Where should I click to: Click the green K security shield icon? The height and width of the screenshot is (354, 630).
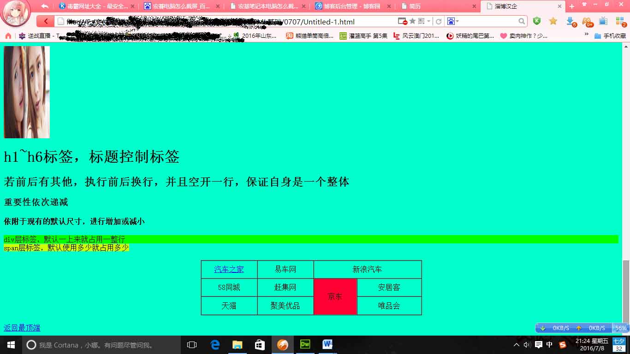click(536, 21)
